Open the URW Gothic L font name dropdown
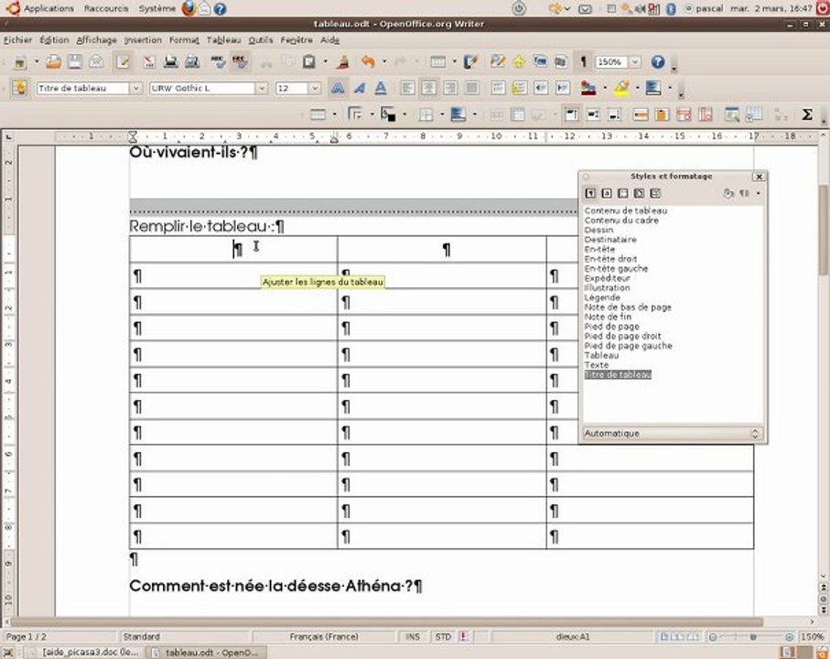This screenshot has height=659, width=830. point(262,89)
